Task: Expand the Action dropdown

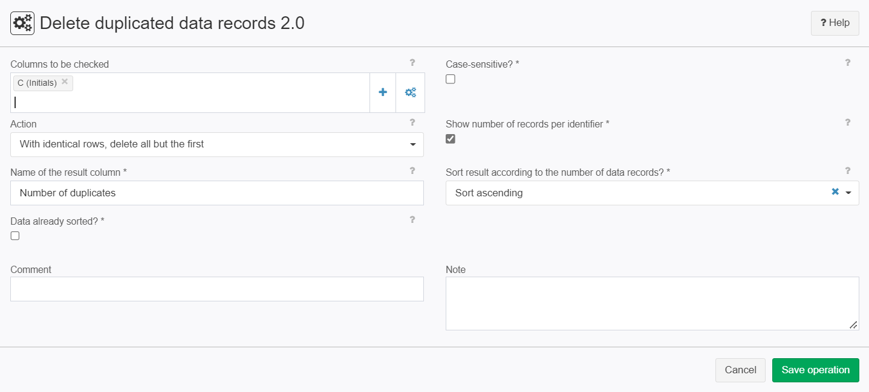Action: 217,144
